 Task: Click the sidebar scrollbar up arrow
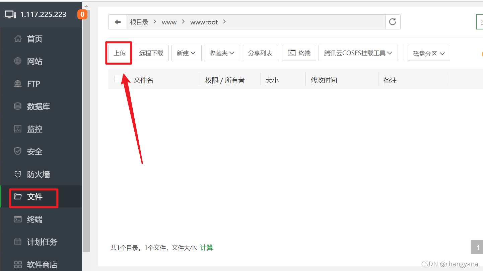tap(86, 6)
